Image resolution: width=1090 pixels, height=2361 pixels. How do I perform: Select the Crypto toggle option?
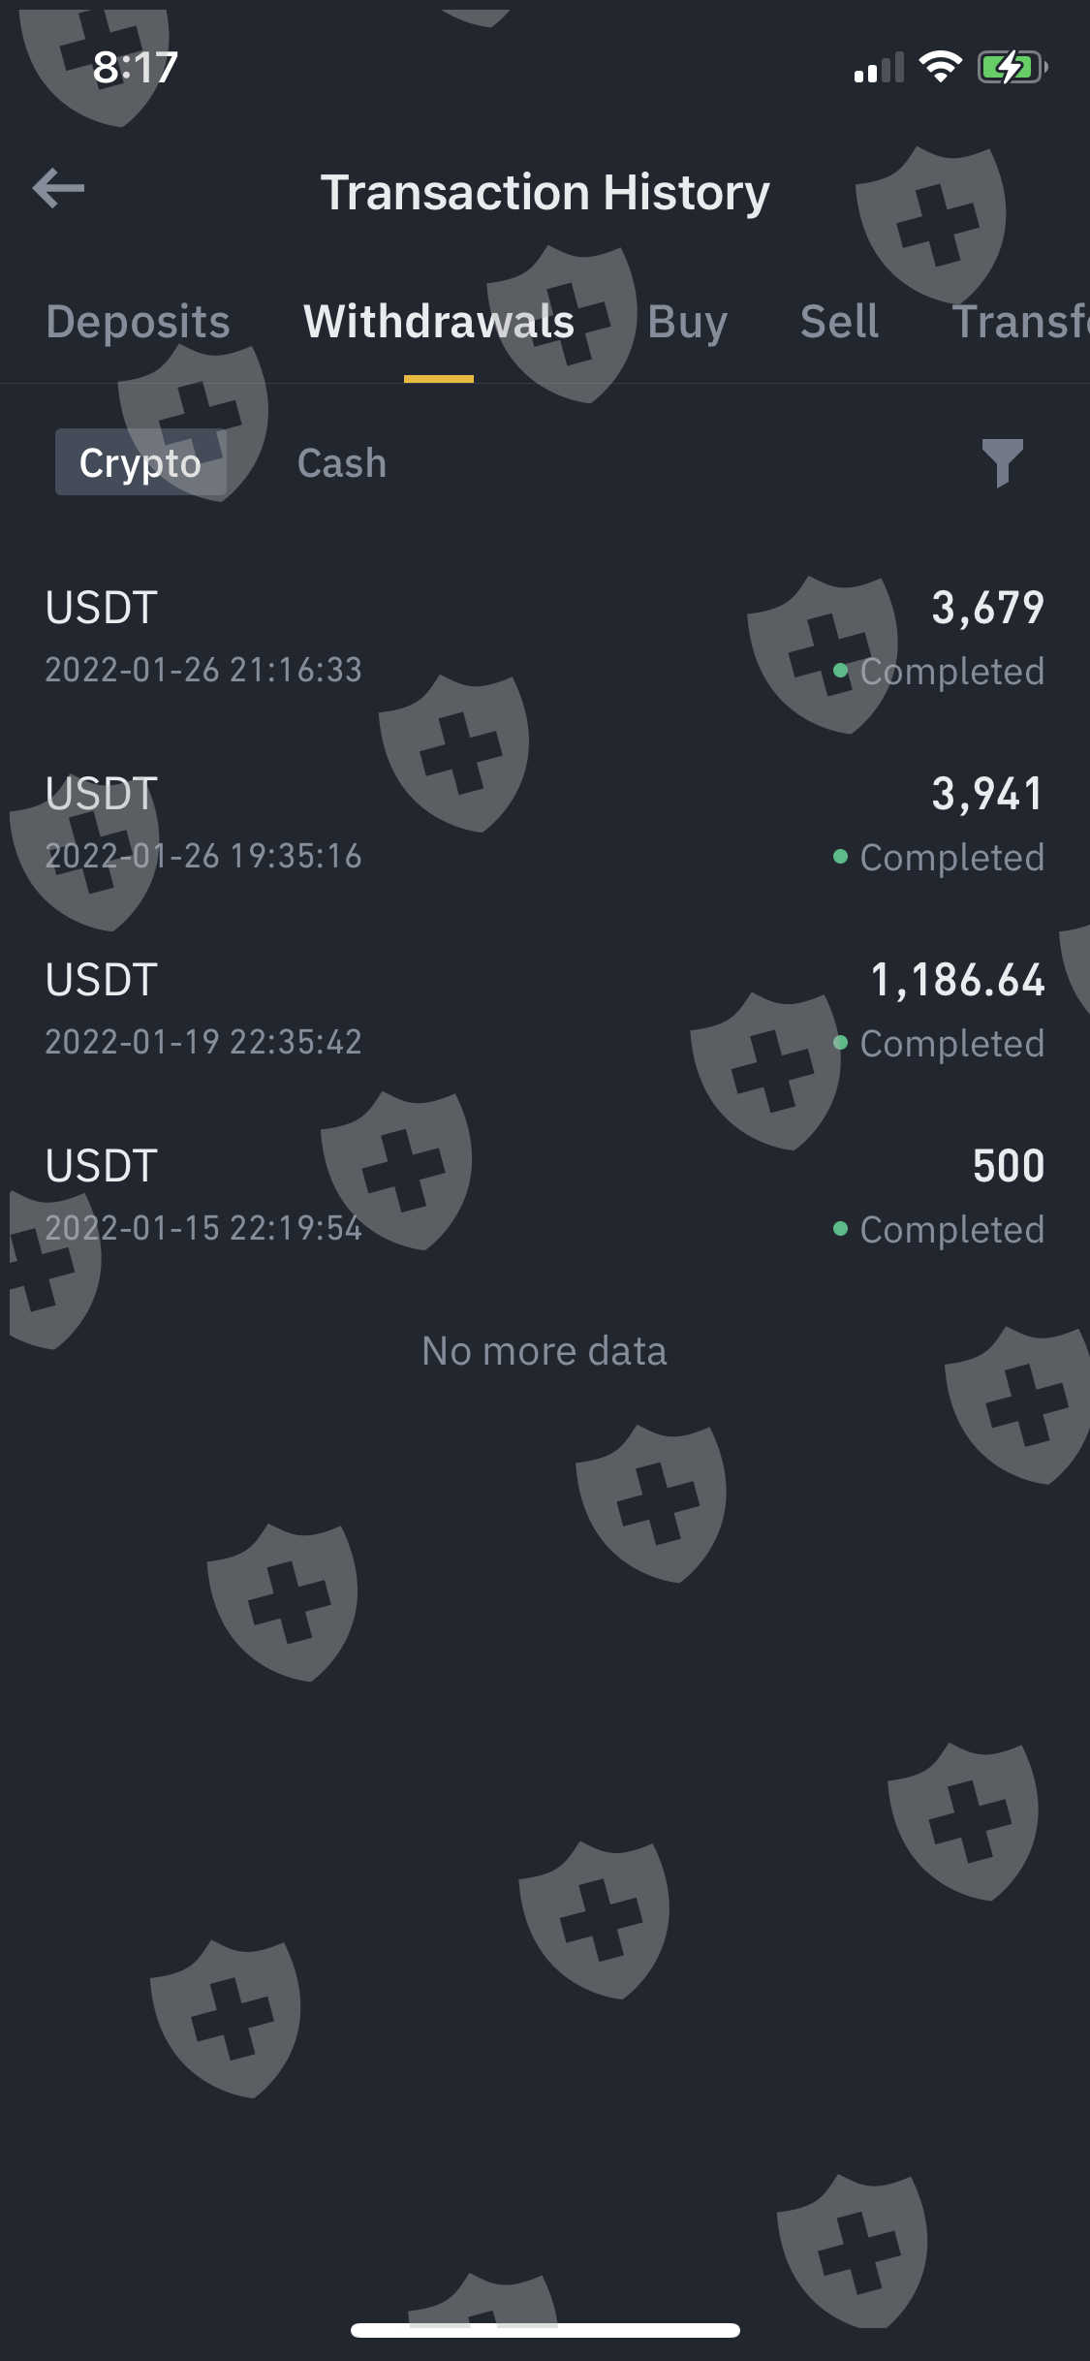(x=140, y=462)
